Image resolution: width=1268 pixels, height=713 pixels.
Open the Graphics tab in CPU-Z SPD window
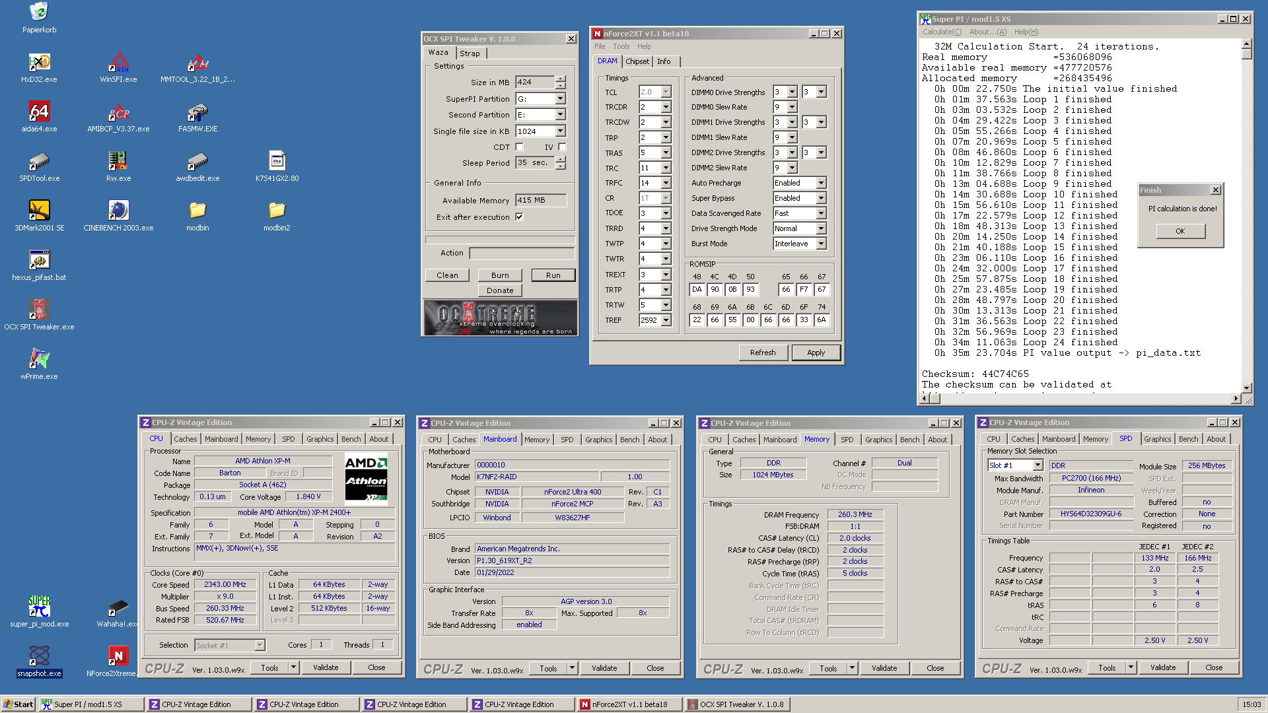[1157, 439]
